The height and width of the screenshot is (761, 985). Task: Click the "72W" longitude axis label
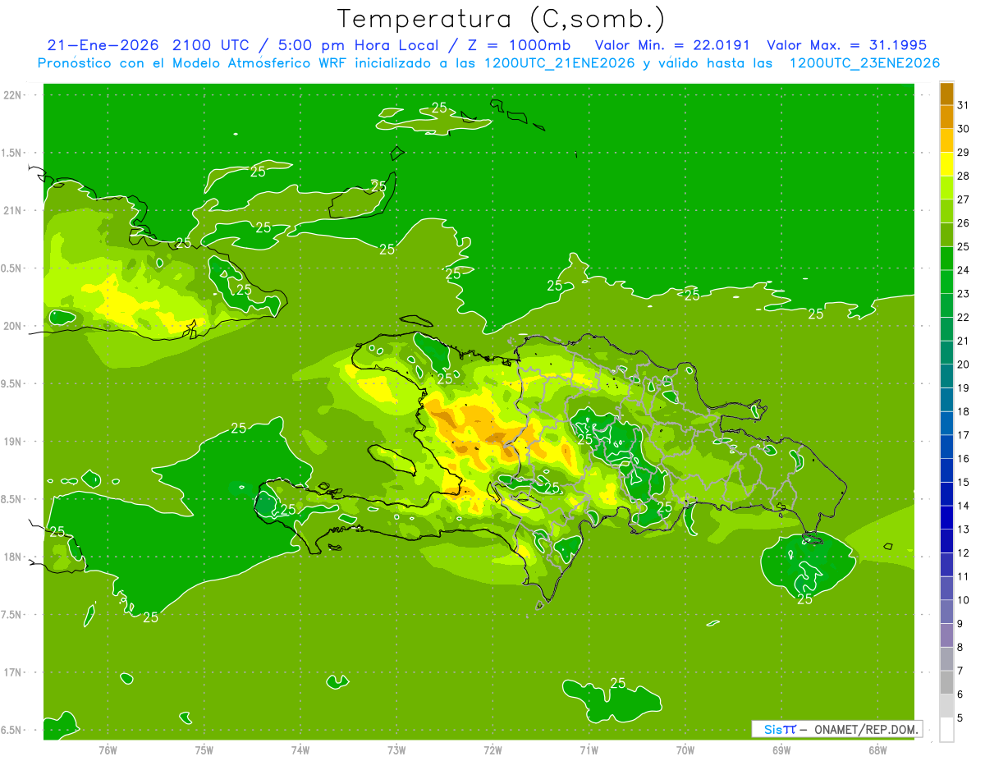(492, 750)
